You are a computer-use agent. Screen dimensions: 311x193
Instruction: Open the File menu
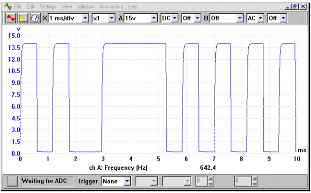18,7
